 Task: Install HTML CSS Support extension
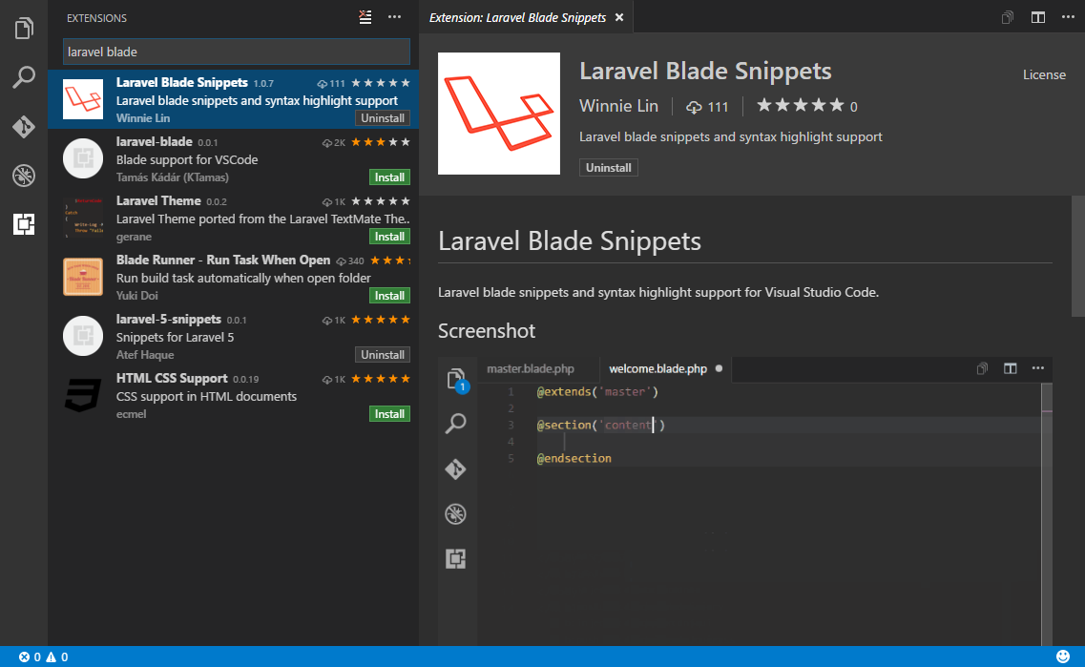pos(389,414)
